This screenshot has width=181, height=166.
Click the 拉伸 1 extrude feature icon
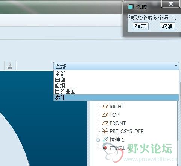click(x=105, y=140)
